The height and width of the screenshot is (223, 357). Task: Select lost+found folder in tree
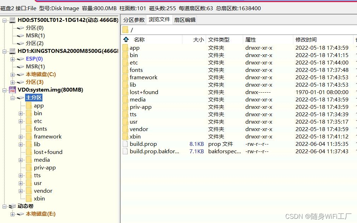(x=48, y=152)
